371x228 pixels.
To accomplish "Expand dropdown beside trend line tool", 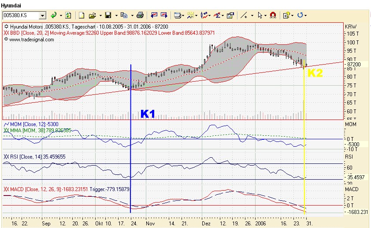I will tap(252, 15).
